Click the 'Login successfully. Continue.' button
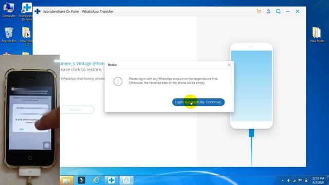The width and height of the screenshot is (329, 185). pyautogui.click(x=198, y=102)
